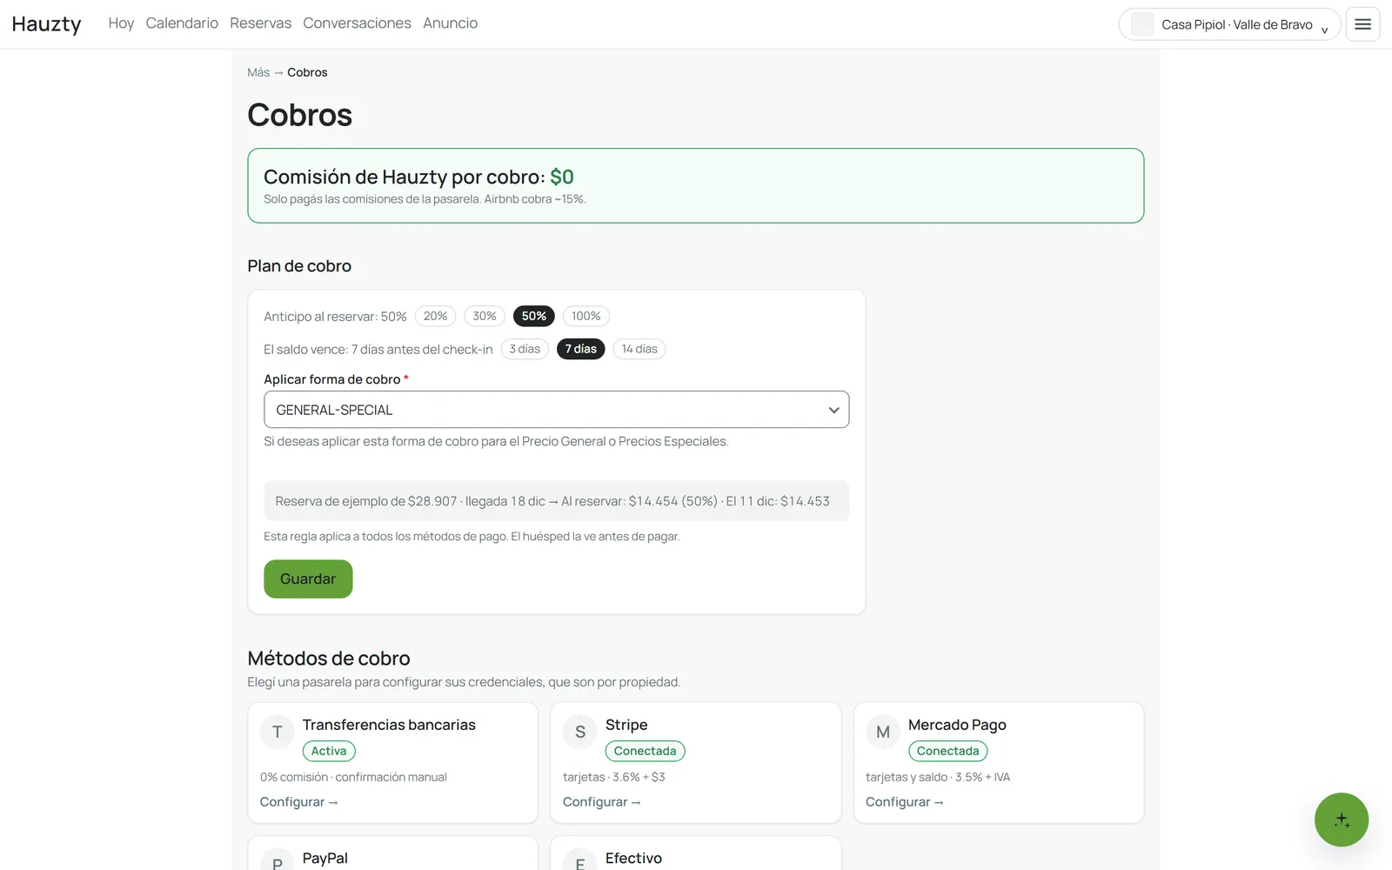The image size is (1392, 870).
Task: Open the Aplicar forma de cobro dropdown
Action: (x=557, y=410)
